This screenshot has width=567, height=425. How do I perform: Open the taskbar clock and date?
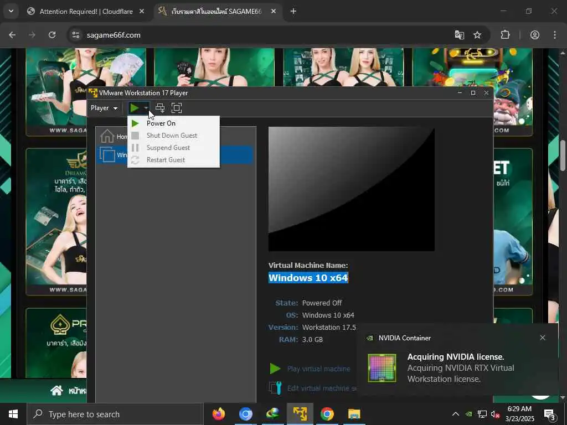tap(519, 414)
